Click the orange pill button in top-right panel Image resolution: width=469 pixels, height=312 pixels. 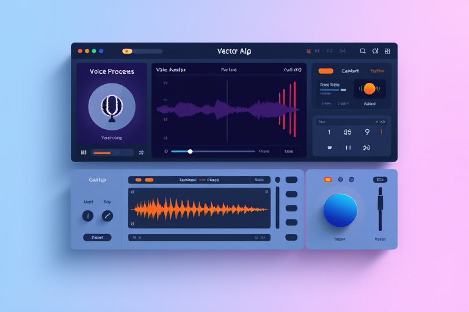tap(325, 71)
